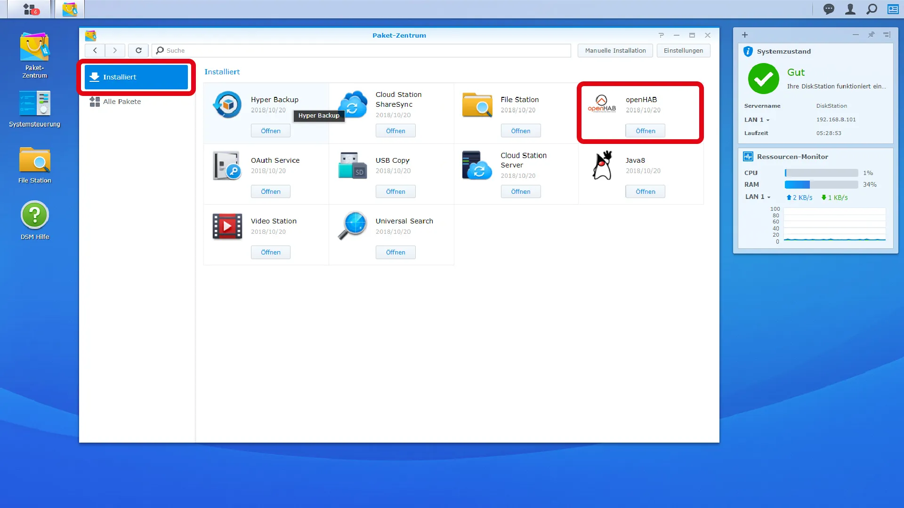Click Öffnen under Java8
The width and height of the screenshot is (904, 508).
[x=646, y=191]
